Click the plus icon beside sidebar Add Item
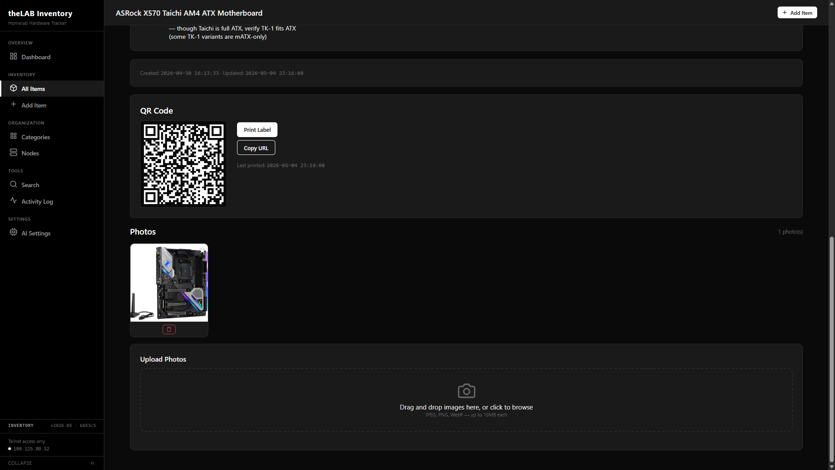Screen dimensions: 835x470 [x=13, y=104]
